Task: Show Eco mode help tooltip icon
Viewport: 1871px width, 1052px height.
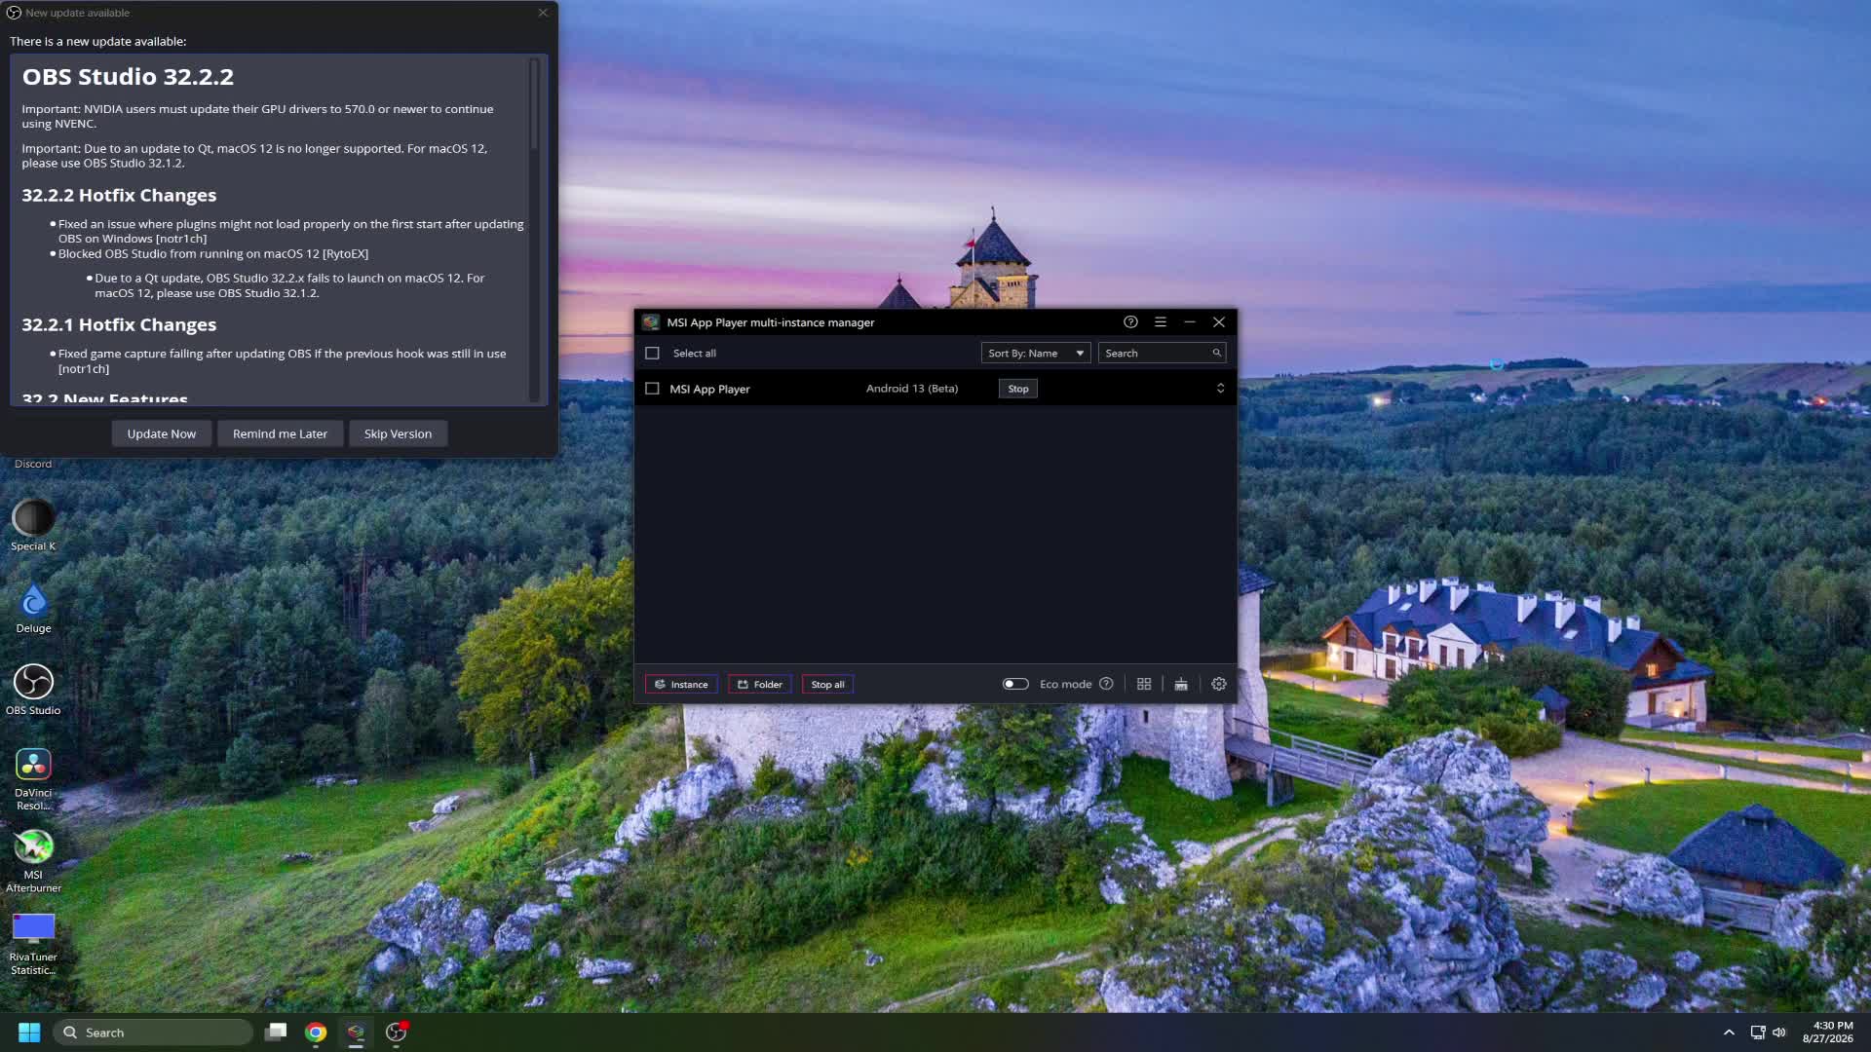Action: pos(1106,685)
